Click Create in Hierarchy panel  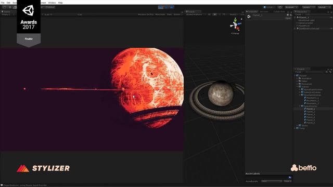click(x=298, y=15)
